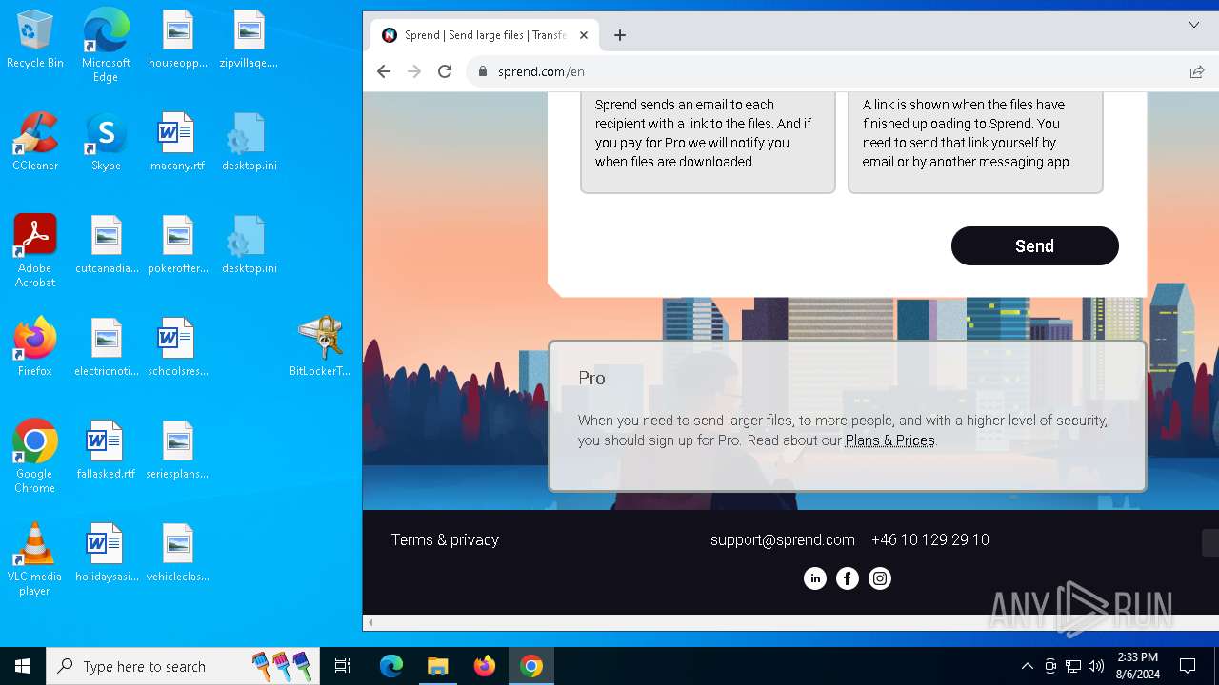The image size is (1219, 685).
Task: Select the houseopp image file on desktop
Action: point(178,40)
